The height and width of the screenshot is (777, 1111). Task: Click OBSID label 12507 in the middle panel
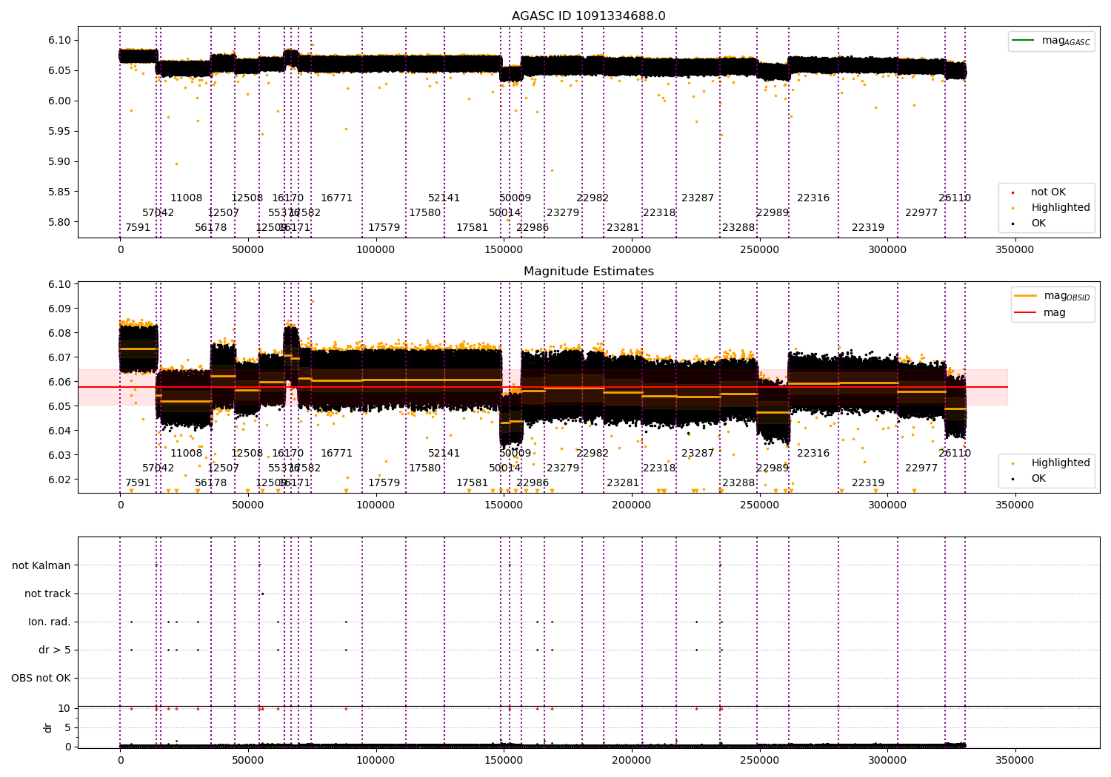coord(224,468)
